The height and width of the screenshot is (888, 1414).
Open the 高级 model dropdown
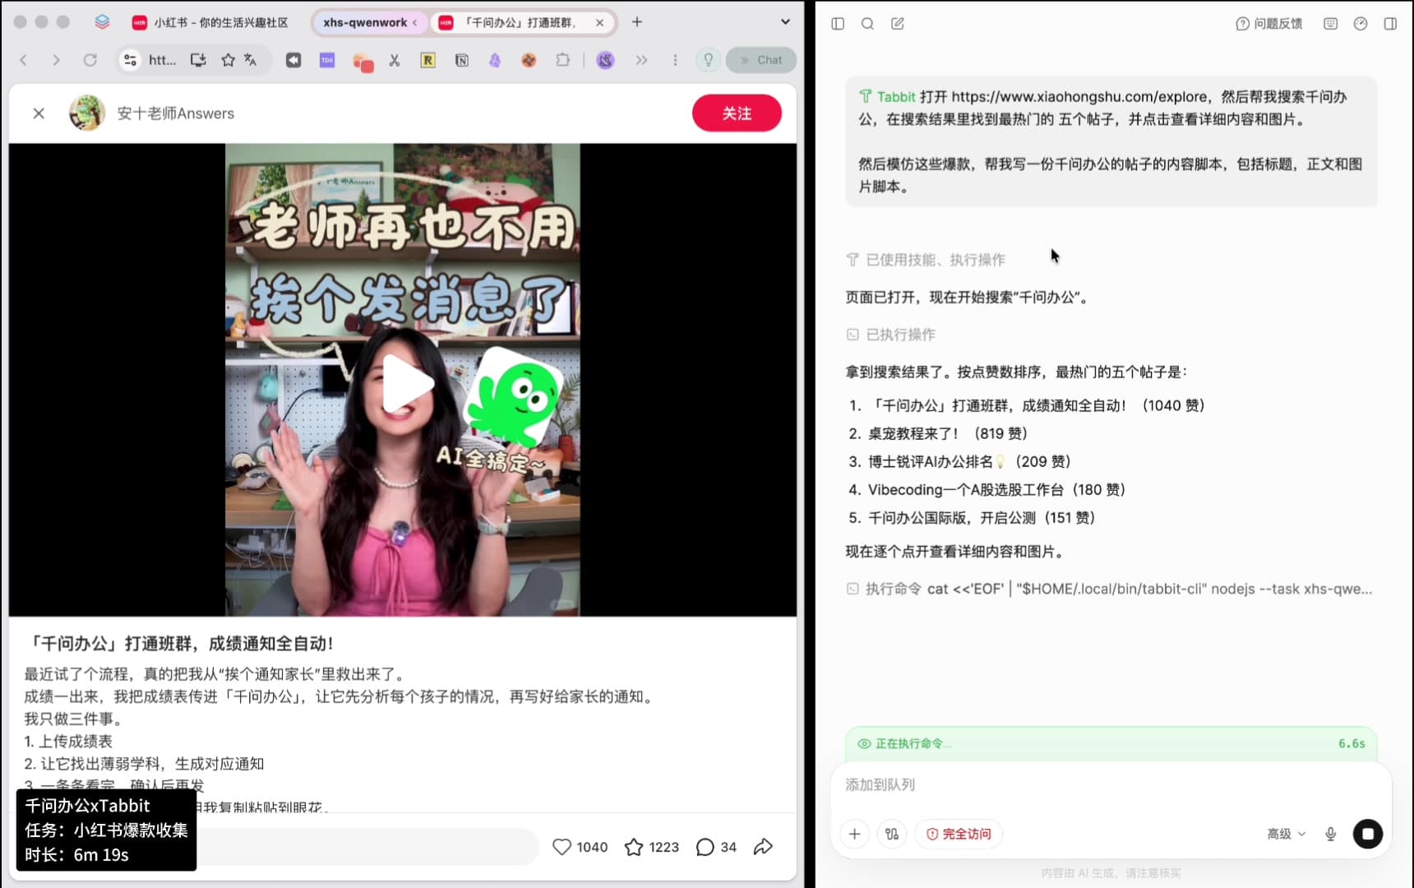tap(1287, 834)
